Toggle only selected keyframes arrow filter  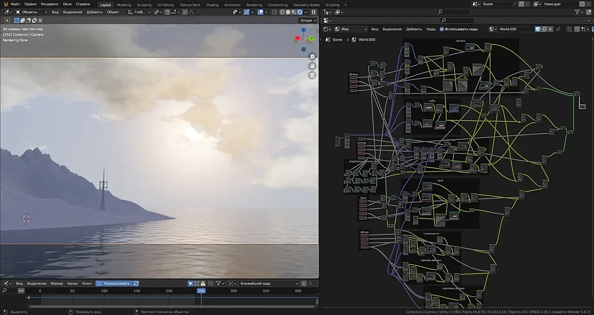191,283
